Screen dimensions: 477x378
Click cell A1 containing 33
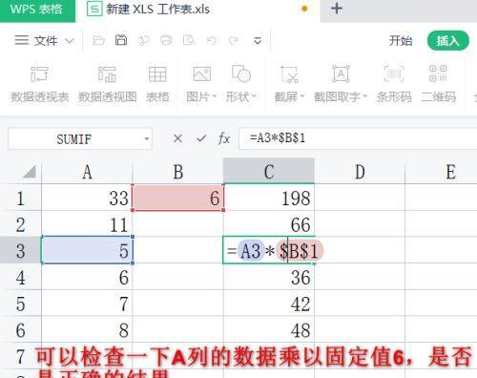(x=87, y=198)
